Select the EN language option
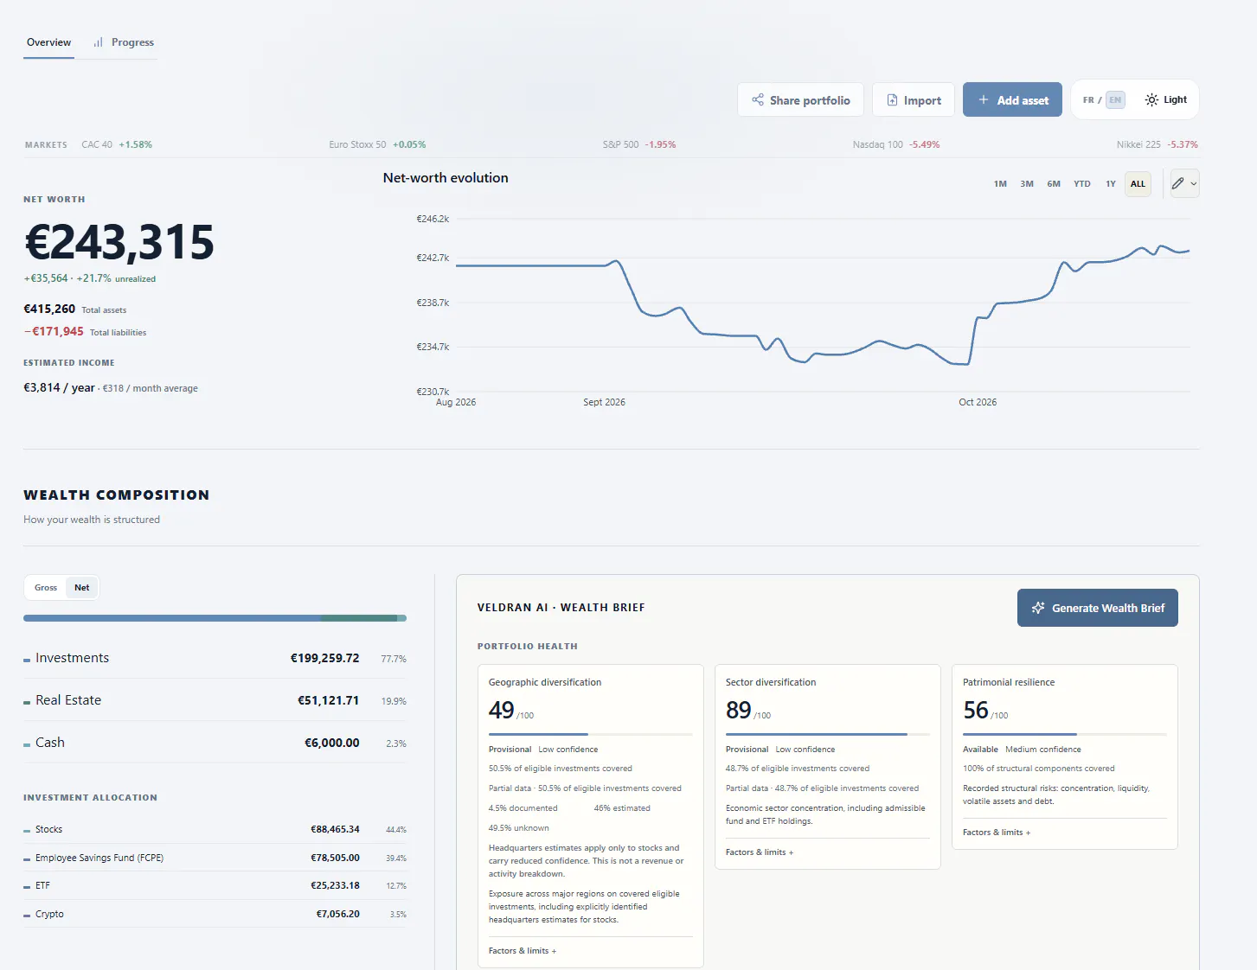The height and width of the screenshot is (970, 1257). [1115, 100]
